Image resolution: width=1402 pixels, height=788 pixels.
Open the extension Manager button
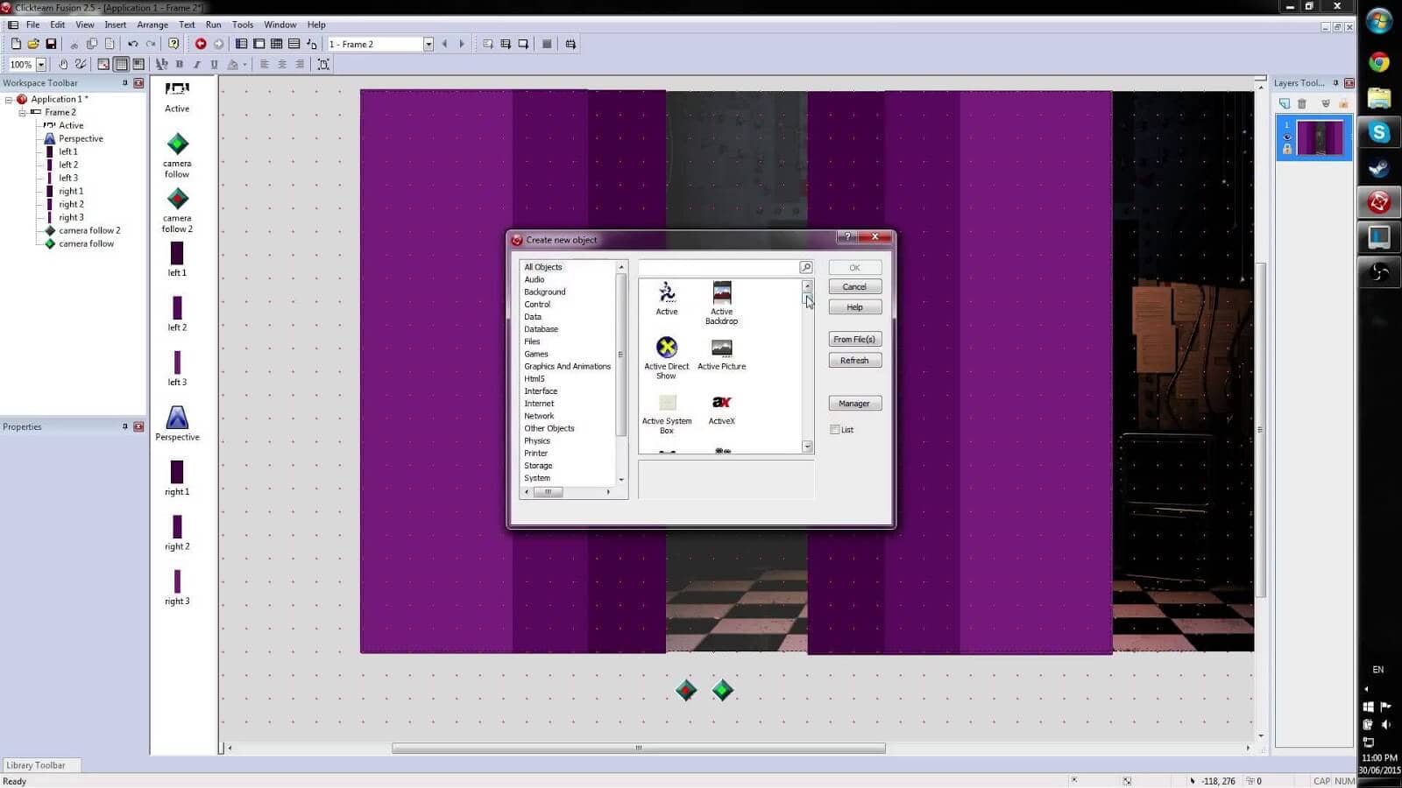(854, 404)
